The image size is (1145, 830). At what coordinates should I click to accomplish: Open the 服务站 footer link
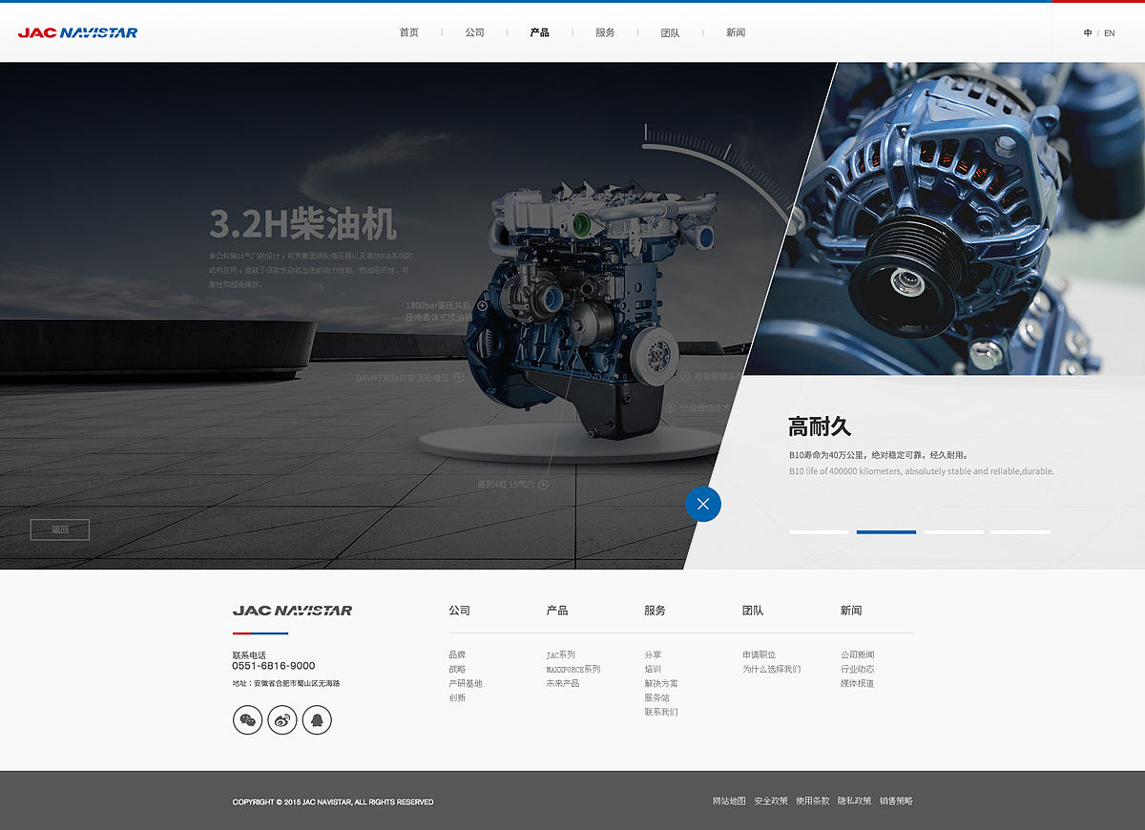coord(656,697)
